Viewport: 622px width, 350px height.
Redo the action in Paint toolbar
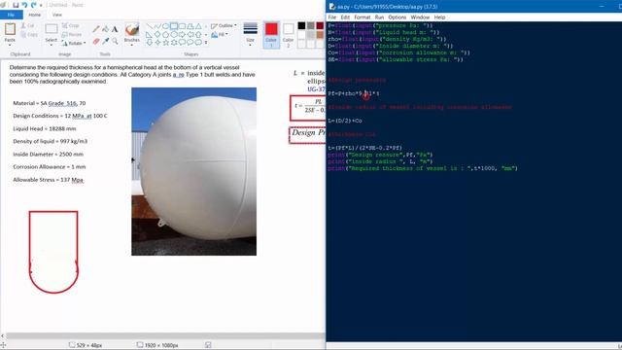pyautogui.click(x=34, y=5)
